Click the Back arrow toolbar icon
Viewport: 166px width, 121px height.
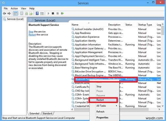click(4, 14)
